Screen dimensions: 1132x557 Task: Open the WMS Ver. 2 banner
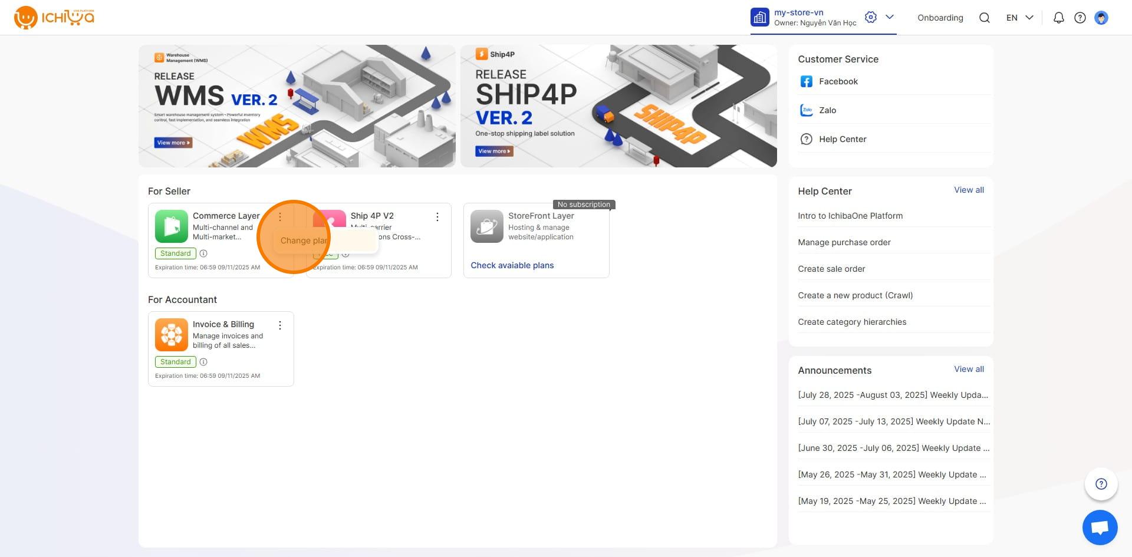[297, 106]
